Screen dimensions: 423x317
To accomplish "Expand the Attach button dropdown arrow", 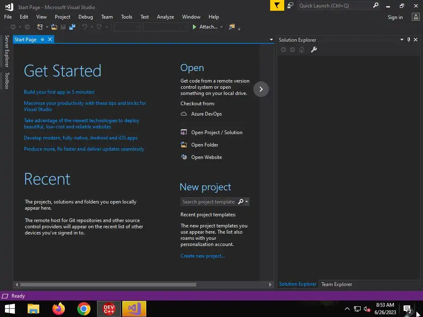I will pyautogui.click(x=221, y=27).
